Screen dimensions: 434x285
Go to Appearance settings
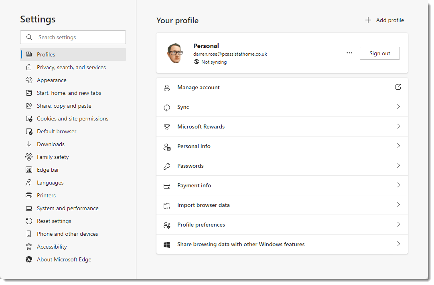tap(73, 80)
